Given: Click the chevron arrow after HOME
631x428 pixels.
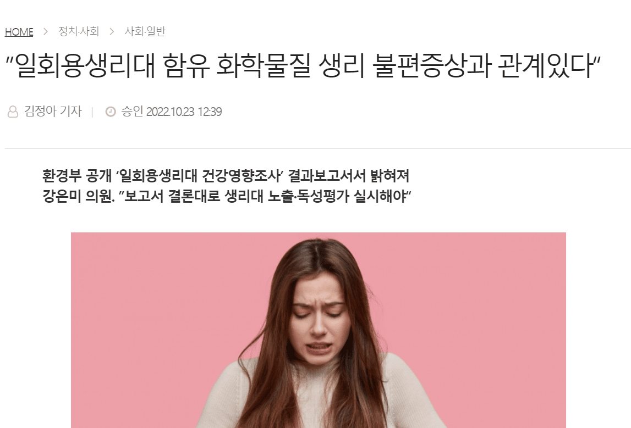Looking at the screenshot, I should click(46, 31).
